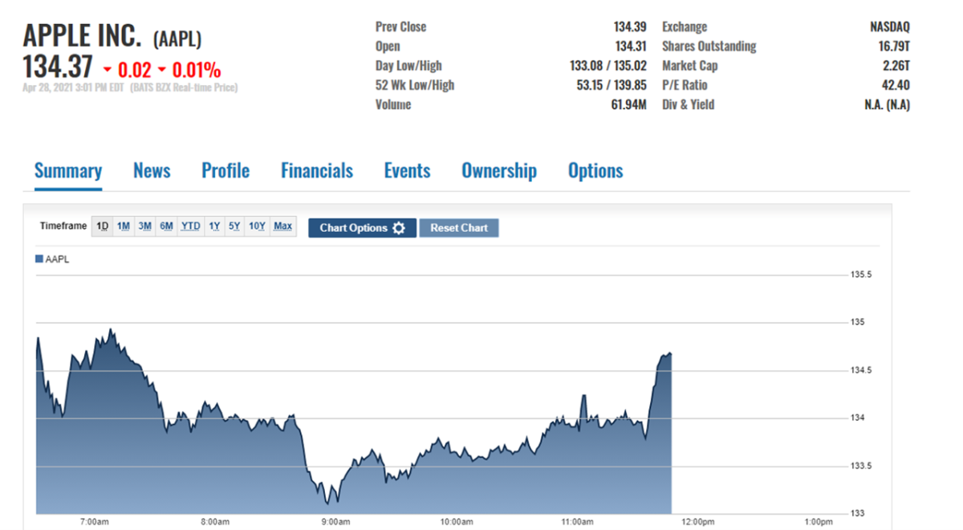
Task: Click the 135.5 price axis label
Action: 861,275
